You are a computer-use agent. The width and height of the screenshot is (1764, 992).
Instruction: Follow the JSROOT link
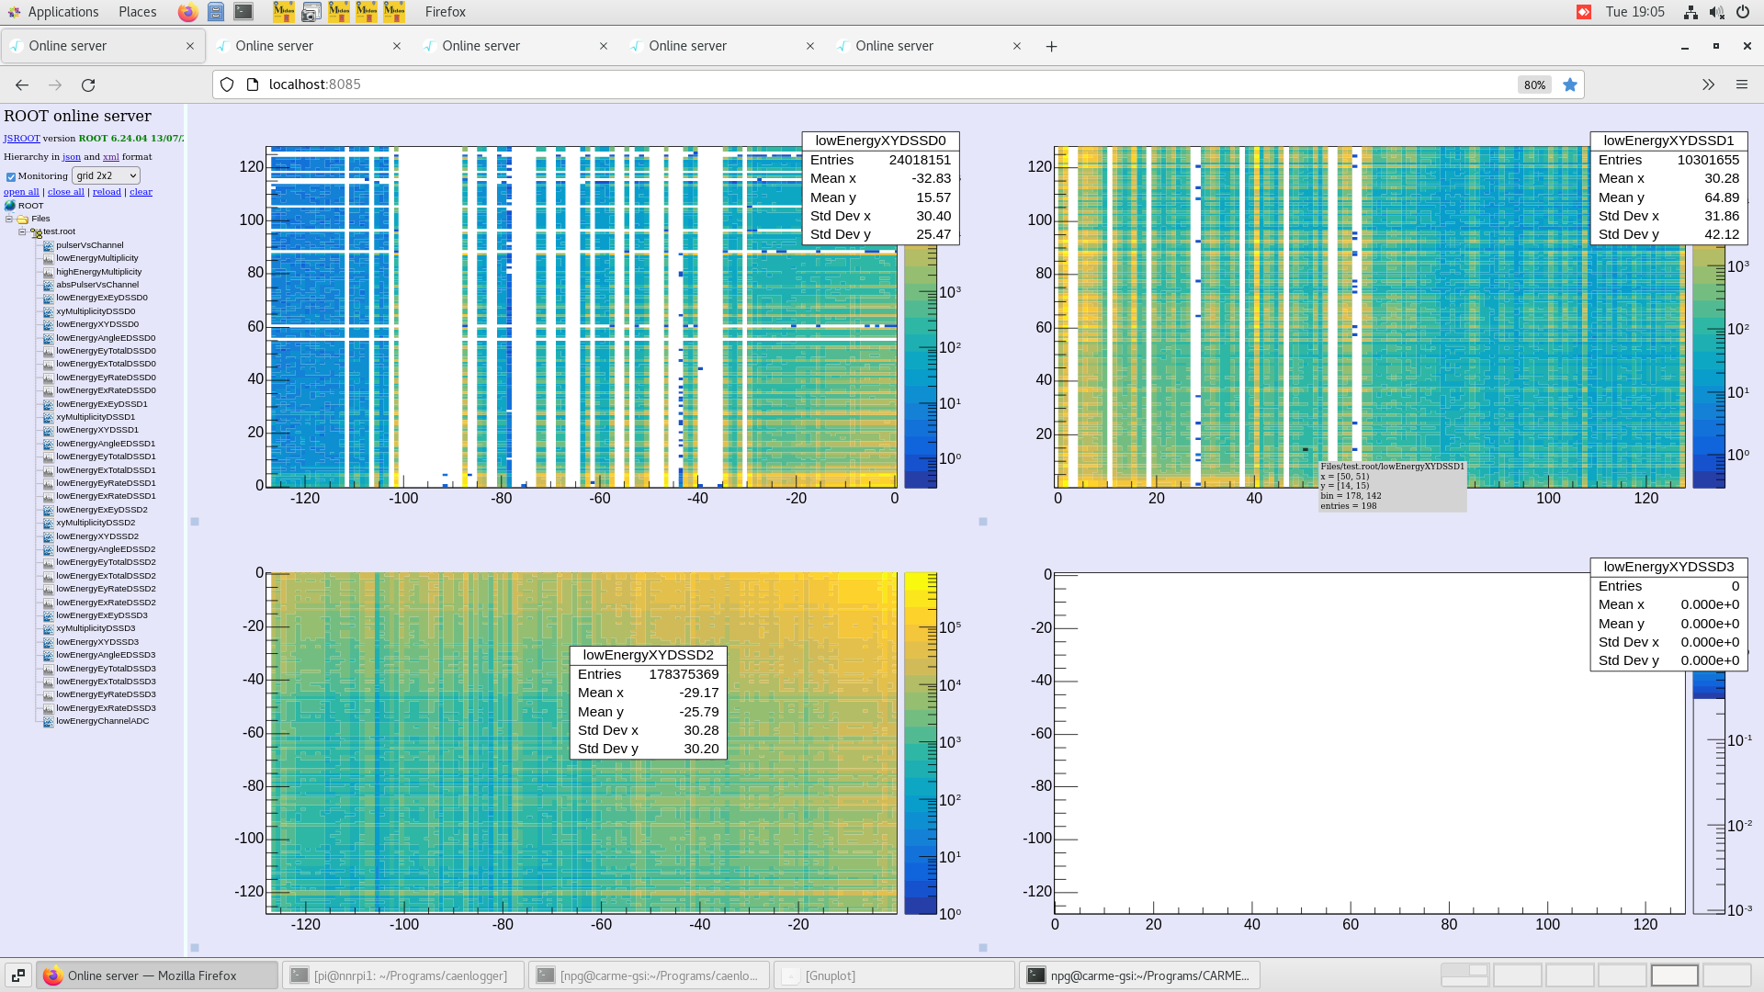point(20,138)
